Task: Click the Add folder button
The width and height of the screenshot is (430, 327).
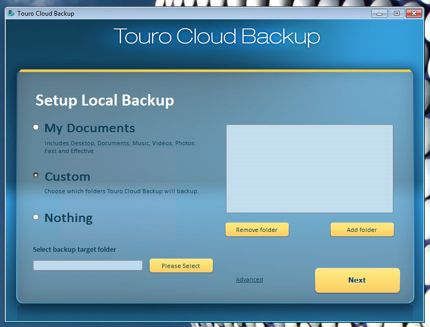Action: 362,229
